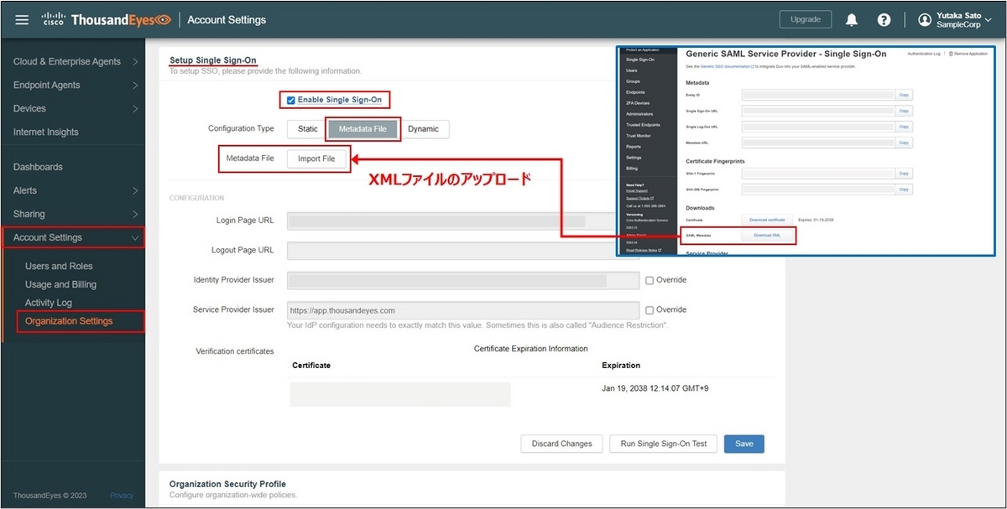Open Groups in Duo sidebar
Viewport: 1007px width, 509px height.
[633, 81]
